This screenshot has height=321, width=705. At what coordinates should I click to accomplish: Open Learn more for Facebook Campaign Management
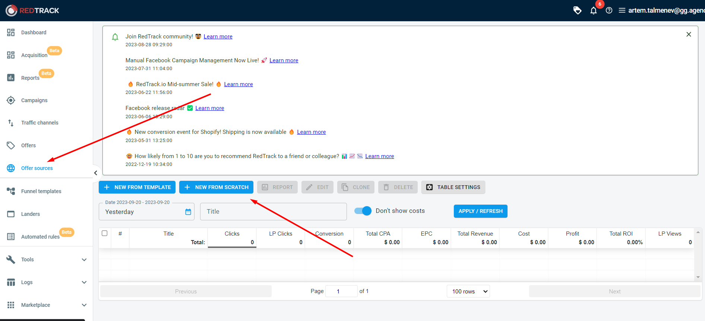284,60
